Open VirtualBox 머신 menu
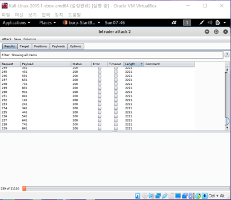 pyautogui.click(x=19, y=15)
